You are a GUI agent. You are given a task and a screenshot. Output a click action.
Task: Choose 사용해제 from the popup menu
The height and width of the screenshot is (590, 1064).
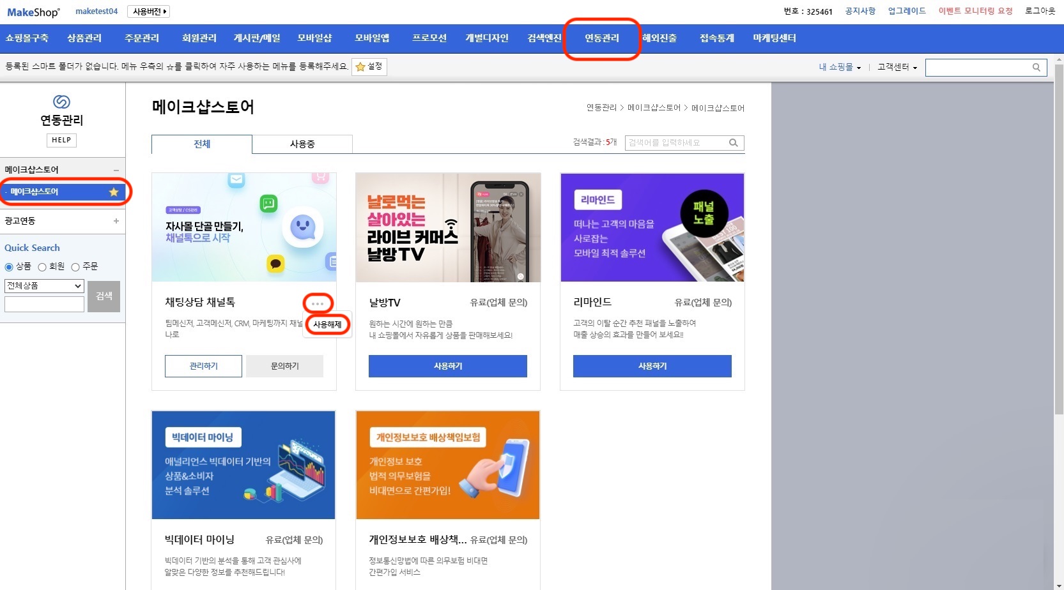(327, 324)
